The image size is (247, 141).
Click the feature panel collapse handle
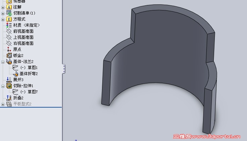[64, 69]
